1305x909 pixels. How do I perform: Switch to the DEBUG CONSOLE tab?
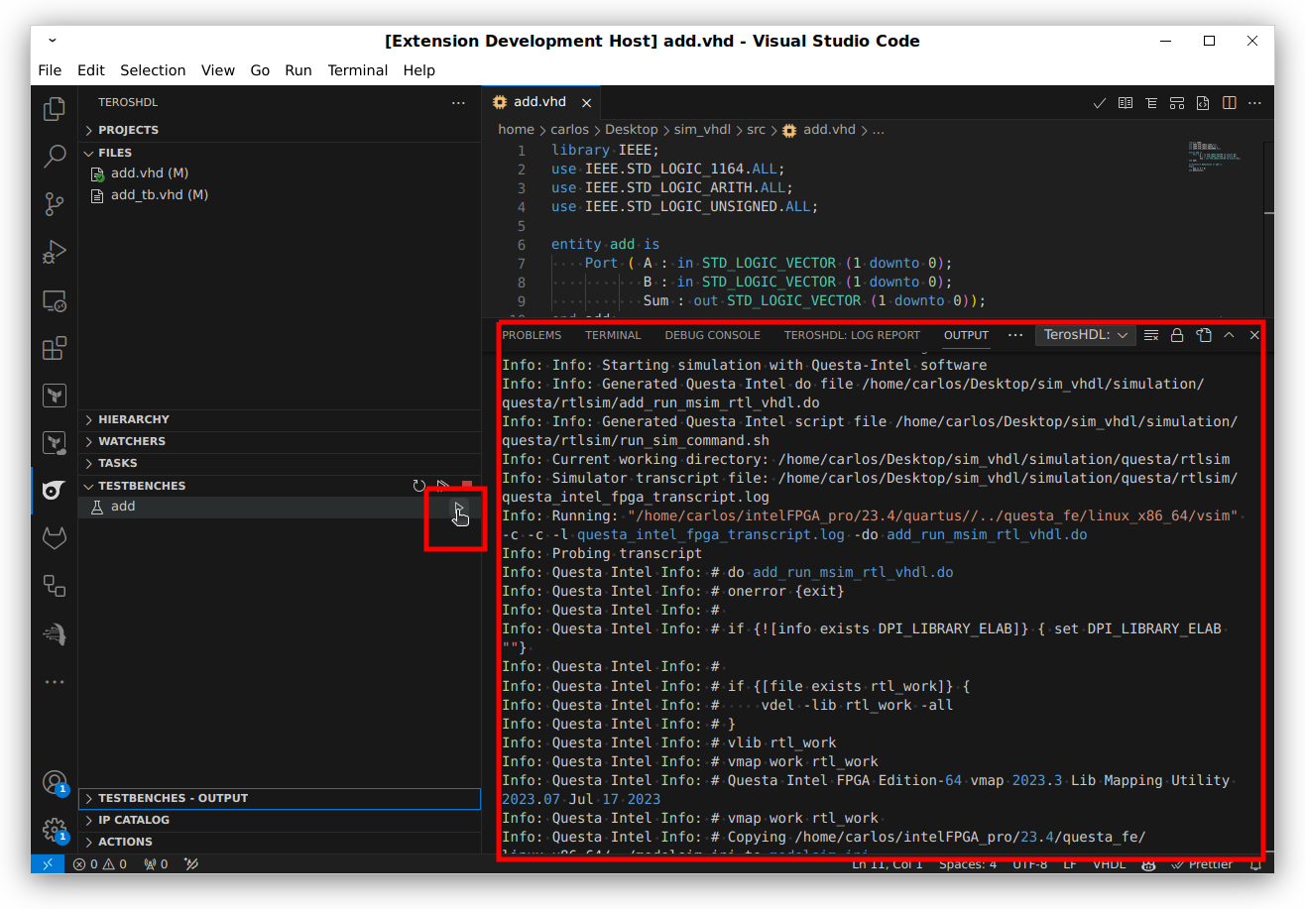click(x=712, y=335)
